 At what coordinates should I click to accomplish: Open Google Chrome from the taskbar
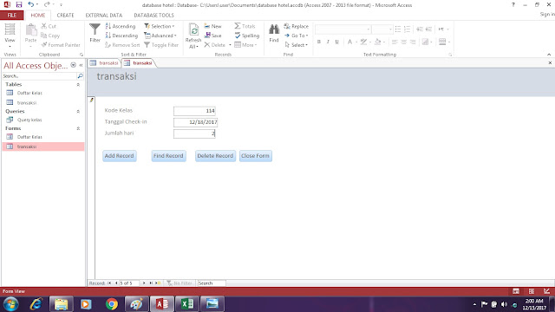(x=112, y=304)
